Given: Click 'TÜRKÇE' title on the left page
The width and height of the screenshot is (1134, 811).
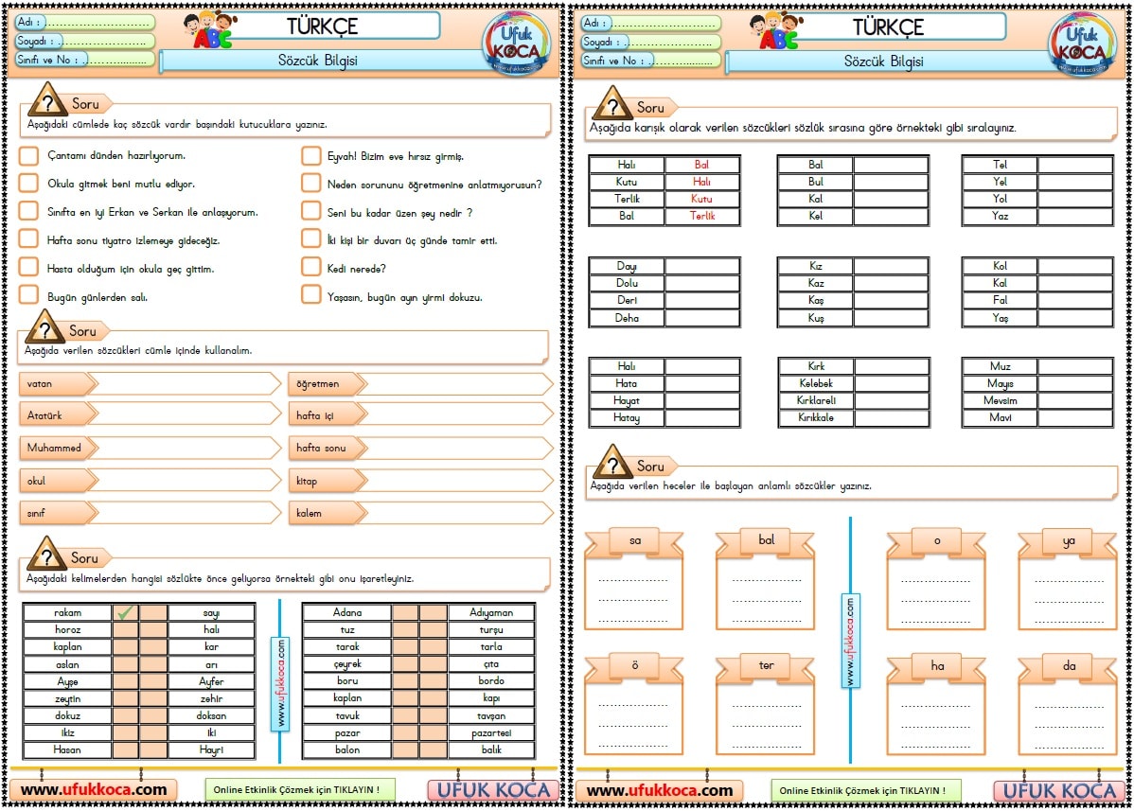Looking at the screenshot, I should click(x=322, y=26).
